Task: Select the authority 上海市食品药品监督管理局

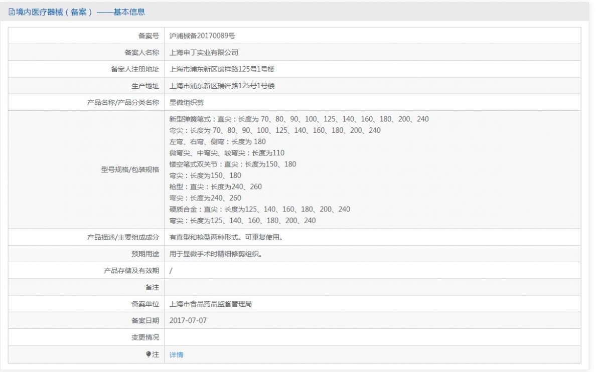Action: pyautogui.click(x=211, y=304)
